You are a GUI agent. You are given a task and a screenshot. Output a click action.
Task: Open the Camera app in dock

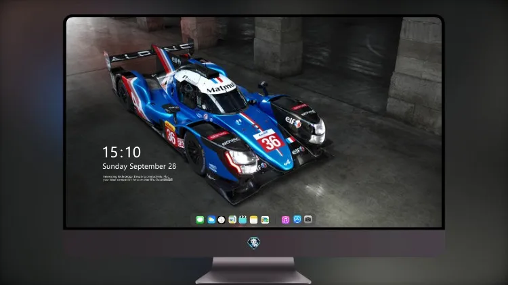308,219
